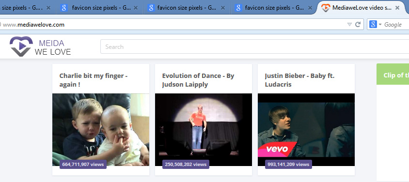
Task: Open the Google search engine selector
Action: [375, 25]
